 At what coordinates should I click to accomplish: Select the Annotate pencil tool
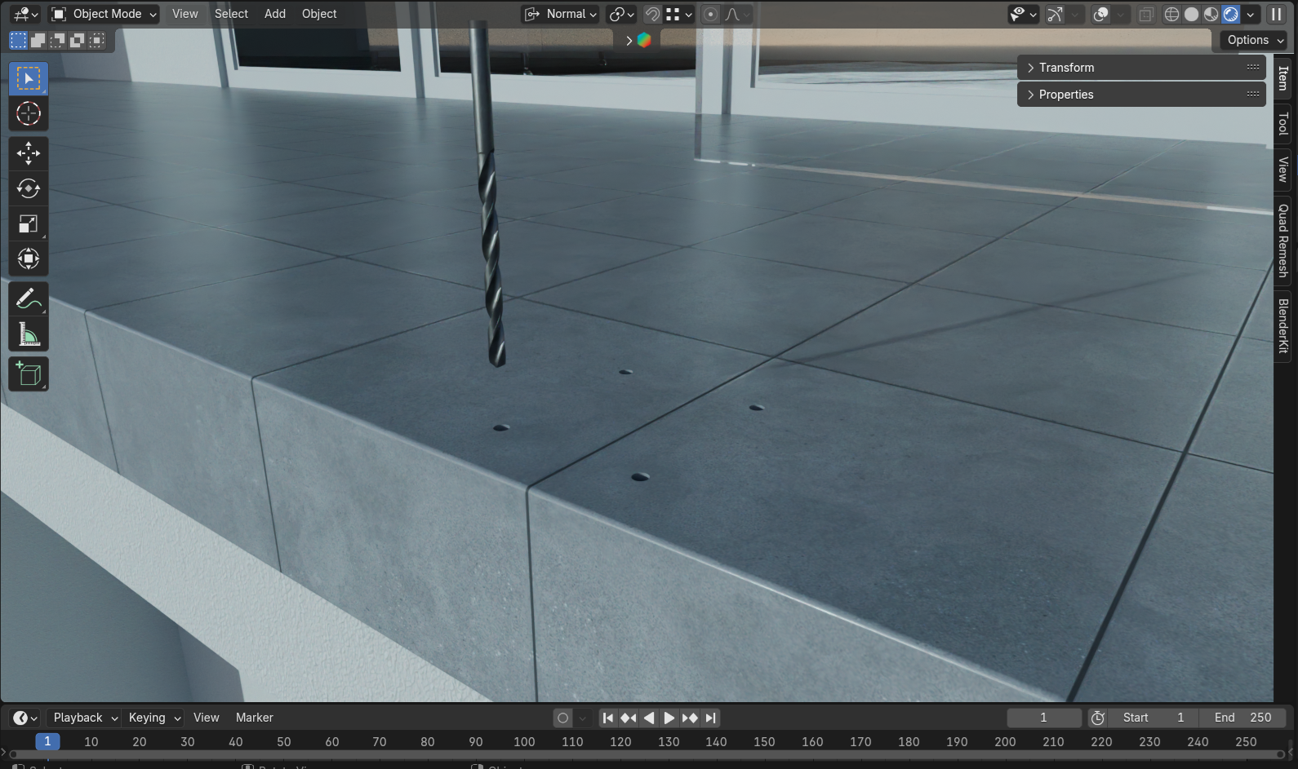(x=29, y=299)
